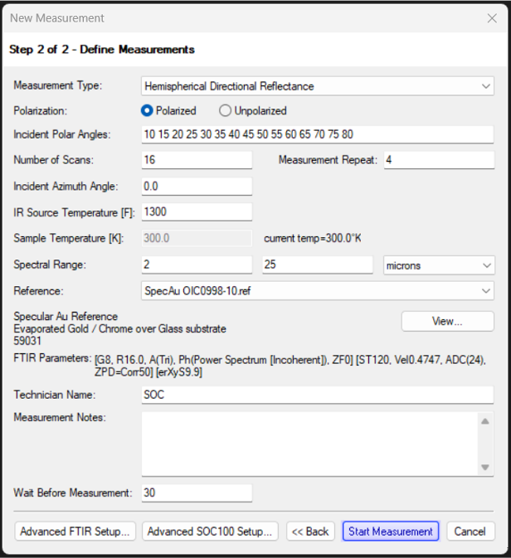
Task: Click the Number of Scans field
Action: 197,159
